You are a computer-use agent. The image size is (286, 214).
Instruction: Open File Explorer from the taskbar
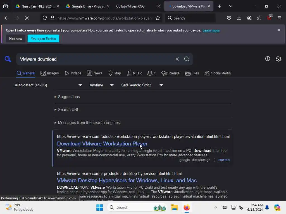point(174,207)
